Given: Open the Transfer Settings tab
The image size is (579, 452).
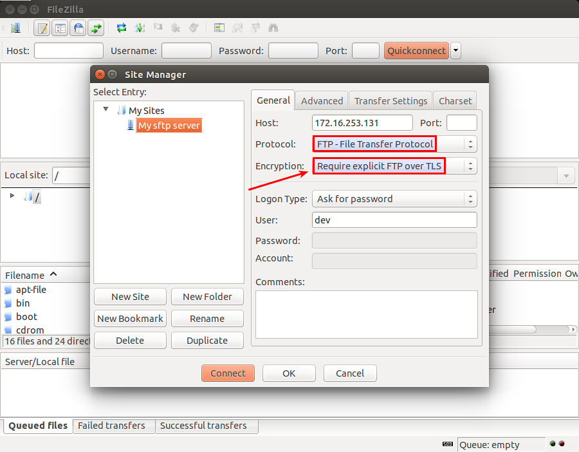Looking at the screenshot, I should coord(391,101).
